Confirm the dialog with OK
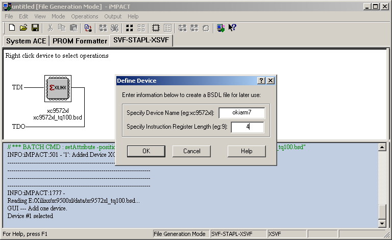The image size is (392, 240). (x=146, y=151)
